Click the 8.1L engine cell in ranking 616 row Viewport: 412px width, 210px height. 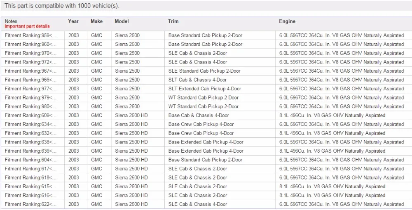(344, 196)
